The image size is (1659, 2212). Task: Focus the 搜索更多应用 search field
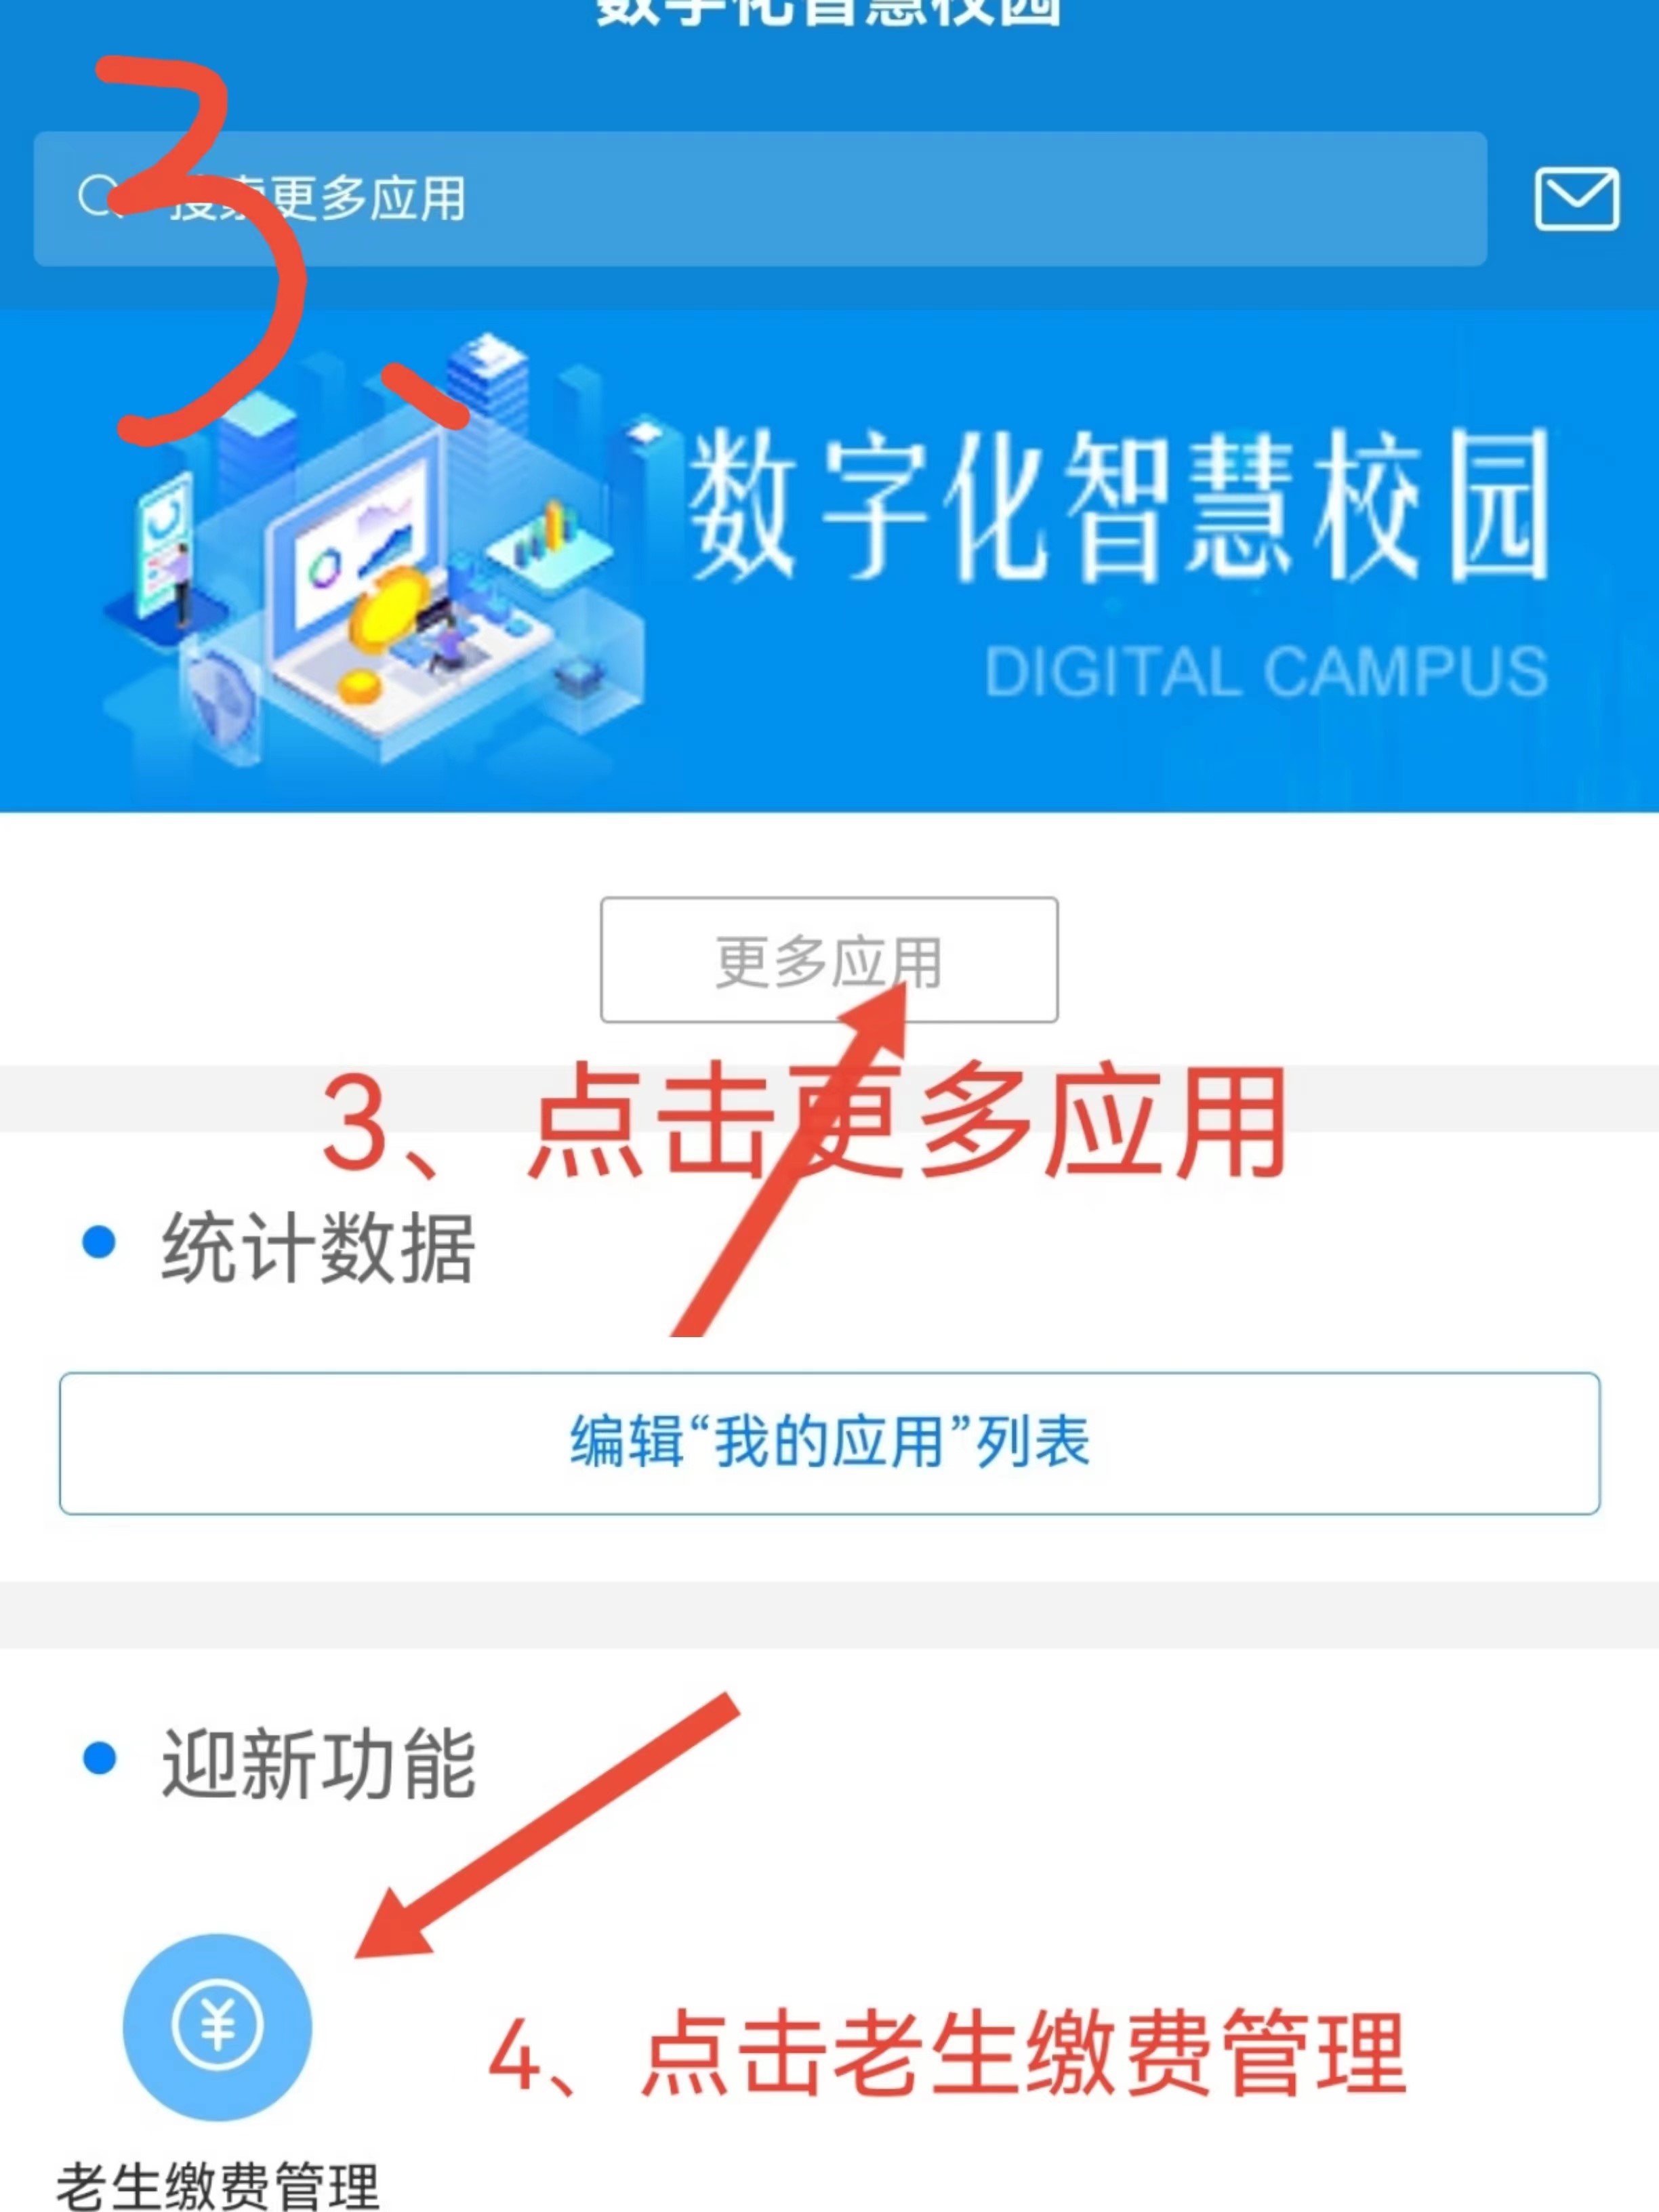(x=760, y=199)
